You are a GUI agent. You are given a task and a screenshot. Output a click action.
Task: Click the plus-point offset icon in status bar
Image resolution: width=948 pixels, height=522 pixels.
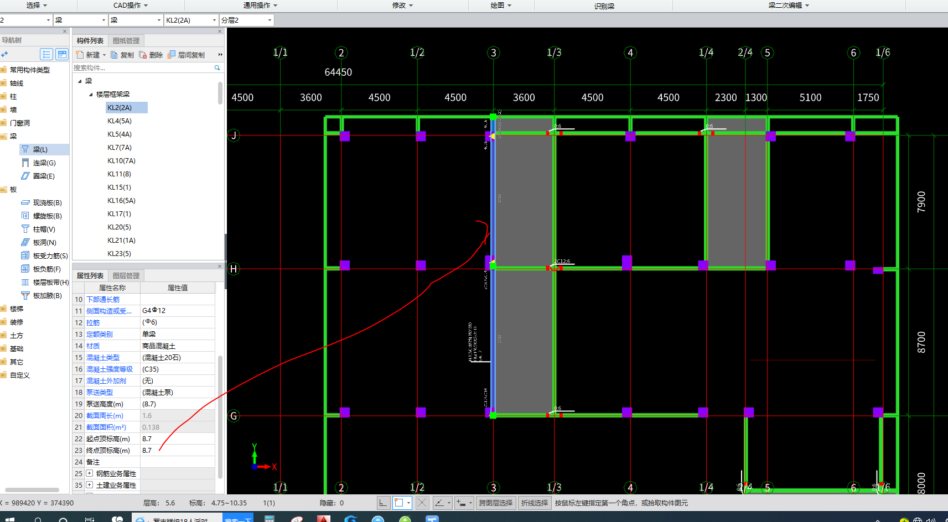(x=462, y=503)
